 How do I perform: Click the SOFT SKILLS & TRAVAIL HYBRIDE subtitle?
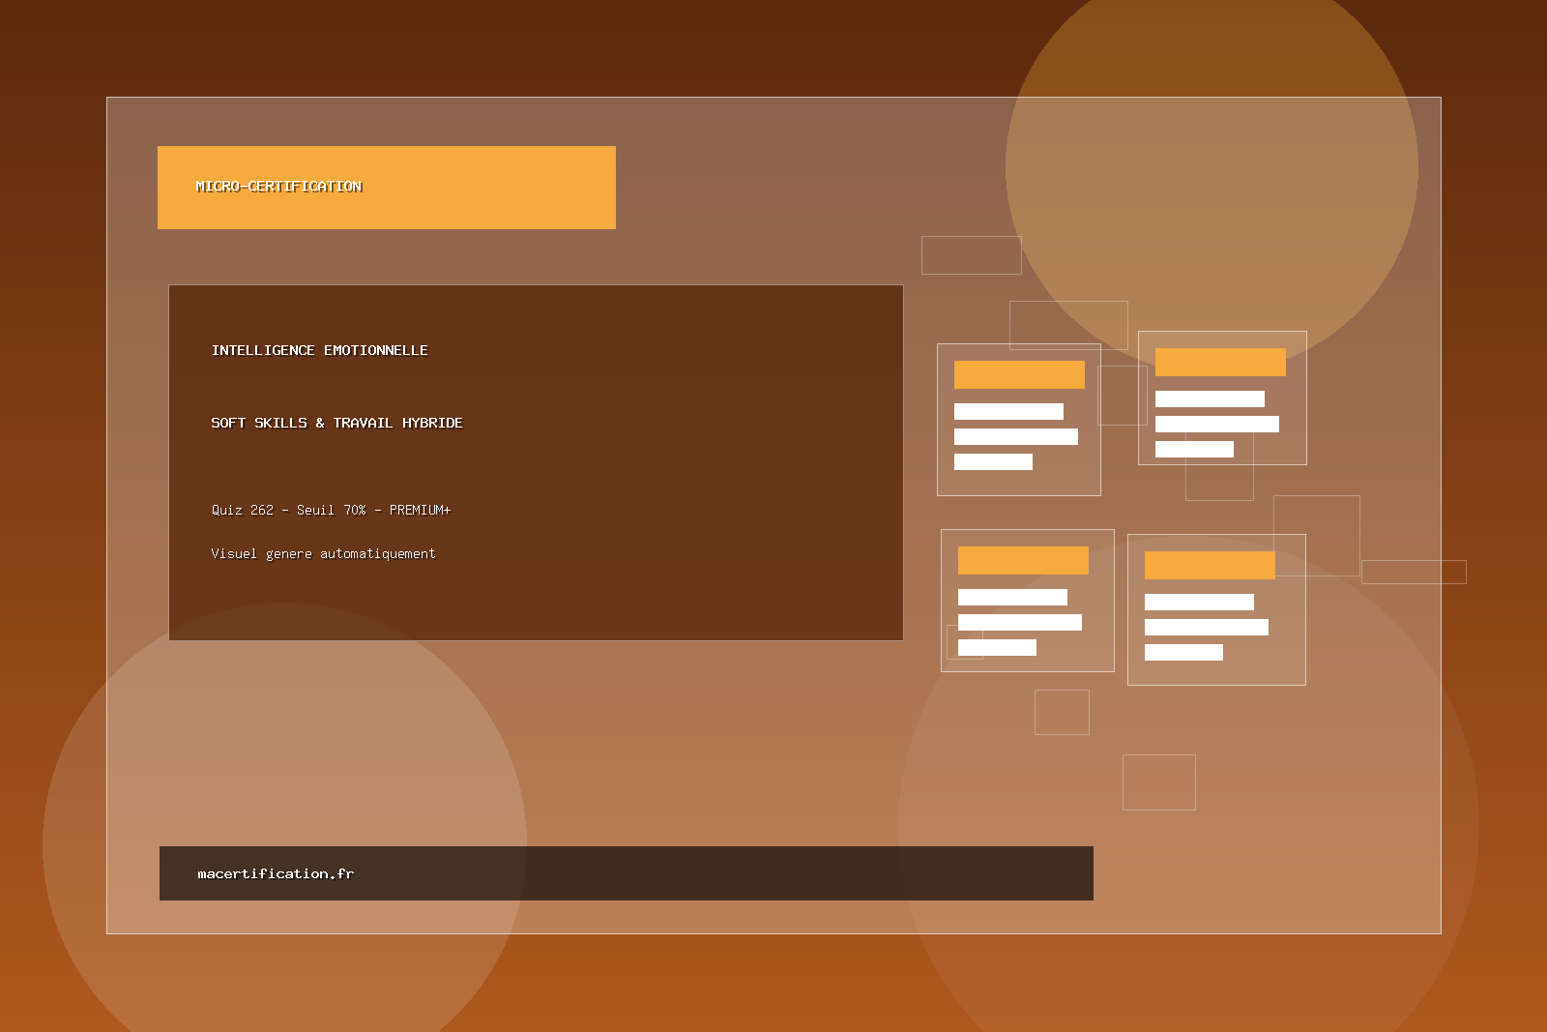pyautogui.click(x=336, y=423)
